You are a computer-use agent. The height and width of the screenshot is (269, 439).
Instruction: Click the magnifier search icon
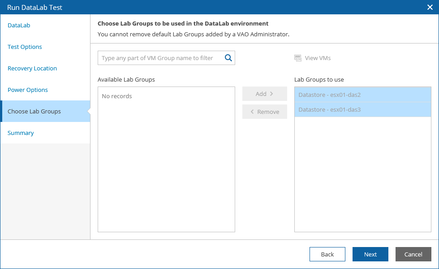point(228,58)
